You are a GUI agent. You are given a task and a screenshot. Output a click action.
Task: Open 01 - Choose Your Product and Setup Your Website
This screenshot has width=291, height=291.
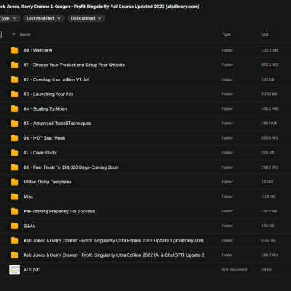pos(74,65)
